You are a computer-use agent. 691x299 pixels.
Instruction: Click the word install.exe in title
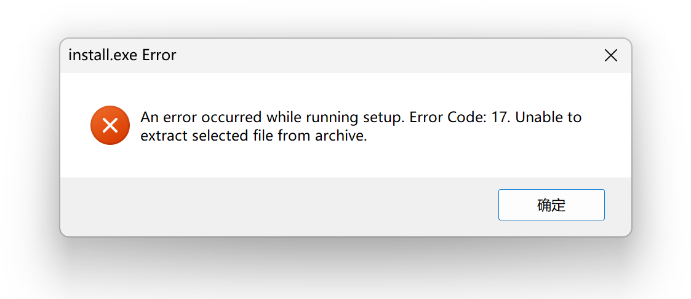[x=103, y=55]
